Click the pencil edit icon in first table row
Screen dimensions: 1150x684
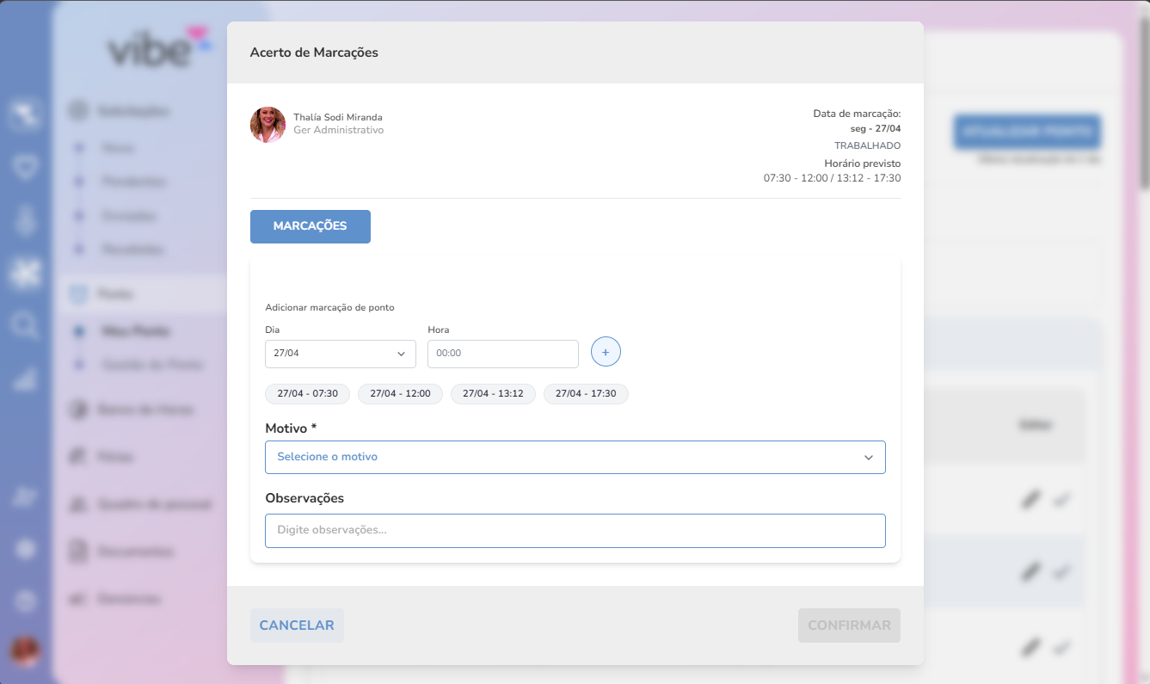[1030, 499]
